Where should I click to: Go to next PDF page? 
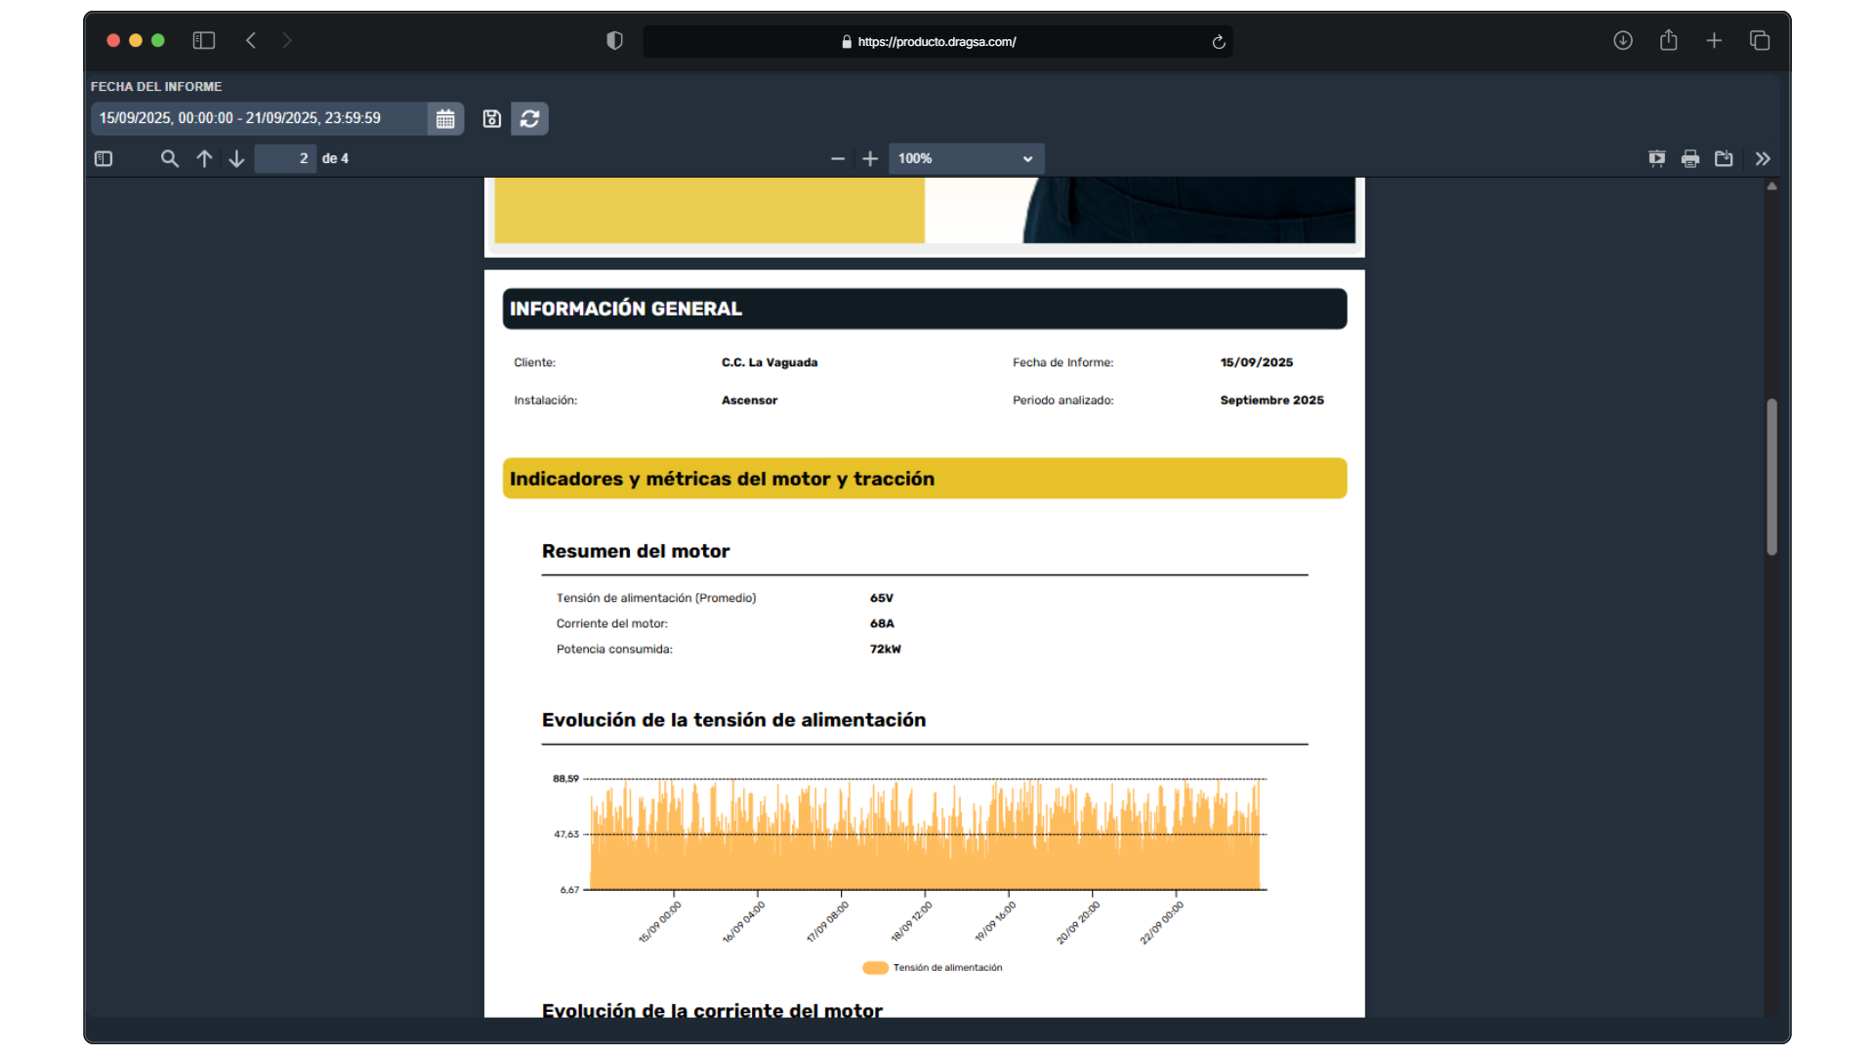click(236, 159)
